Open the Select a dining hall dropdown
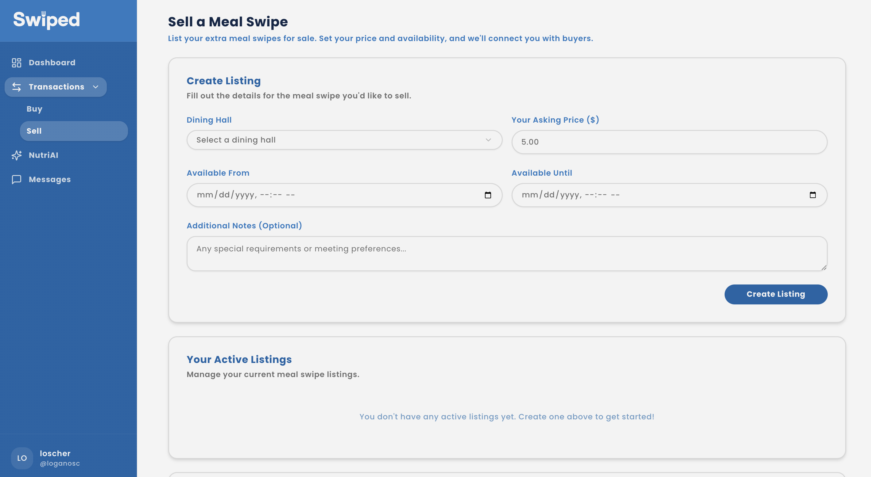Screen dimensions: 871x477 coord(338,139)
